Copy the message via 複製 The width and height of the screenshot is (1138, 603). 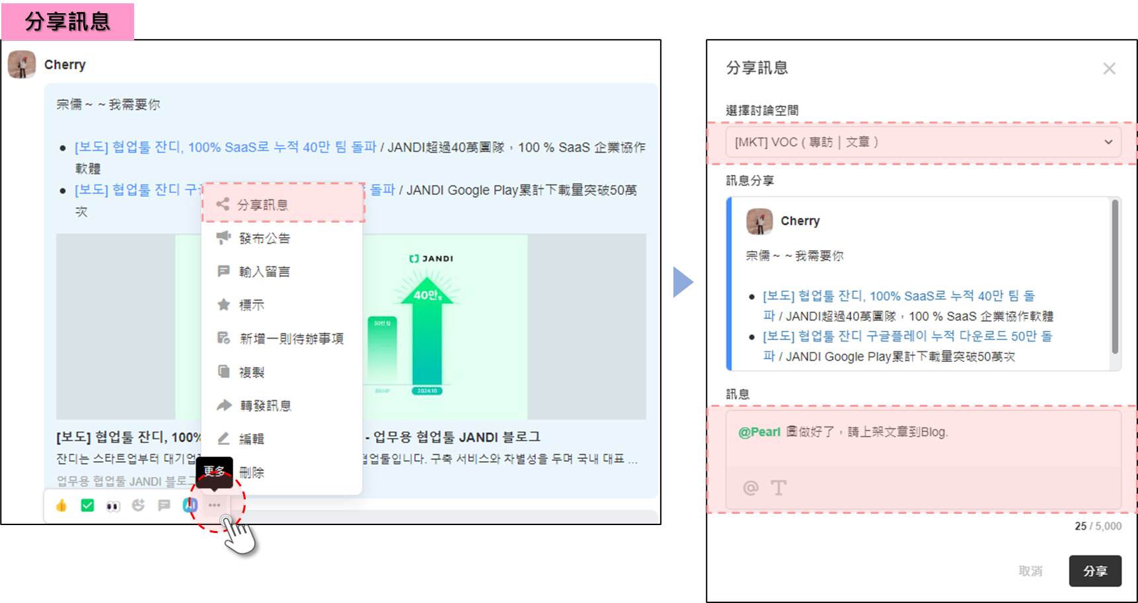point(283,372)
